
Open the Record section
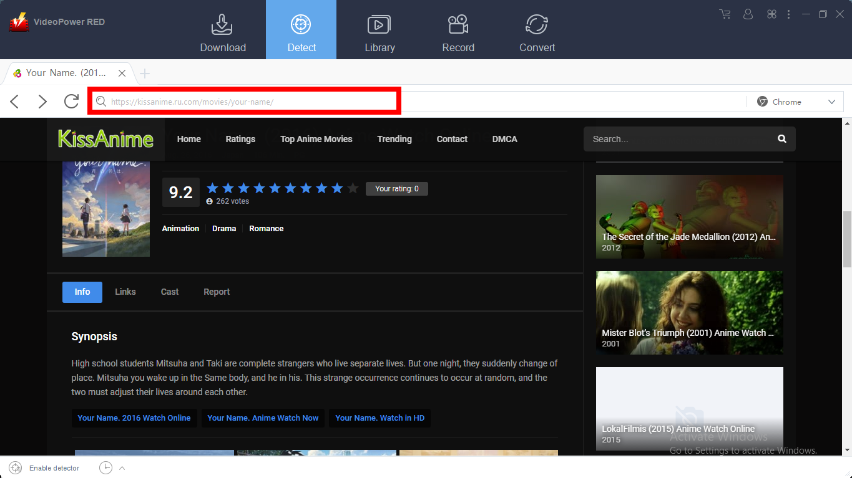coord(458,32)
